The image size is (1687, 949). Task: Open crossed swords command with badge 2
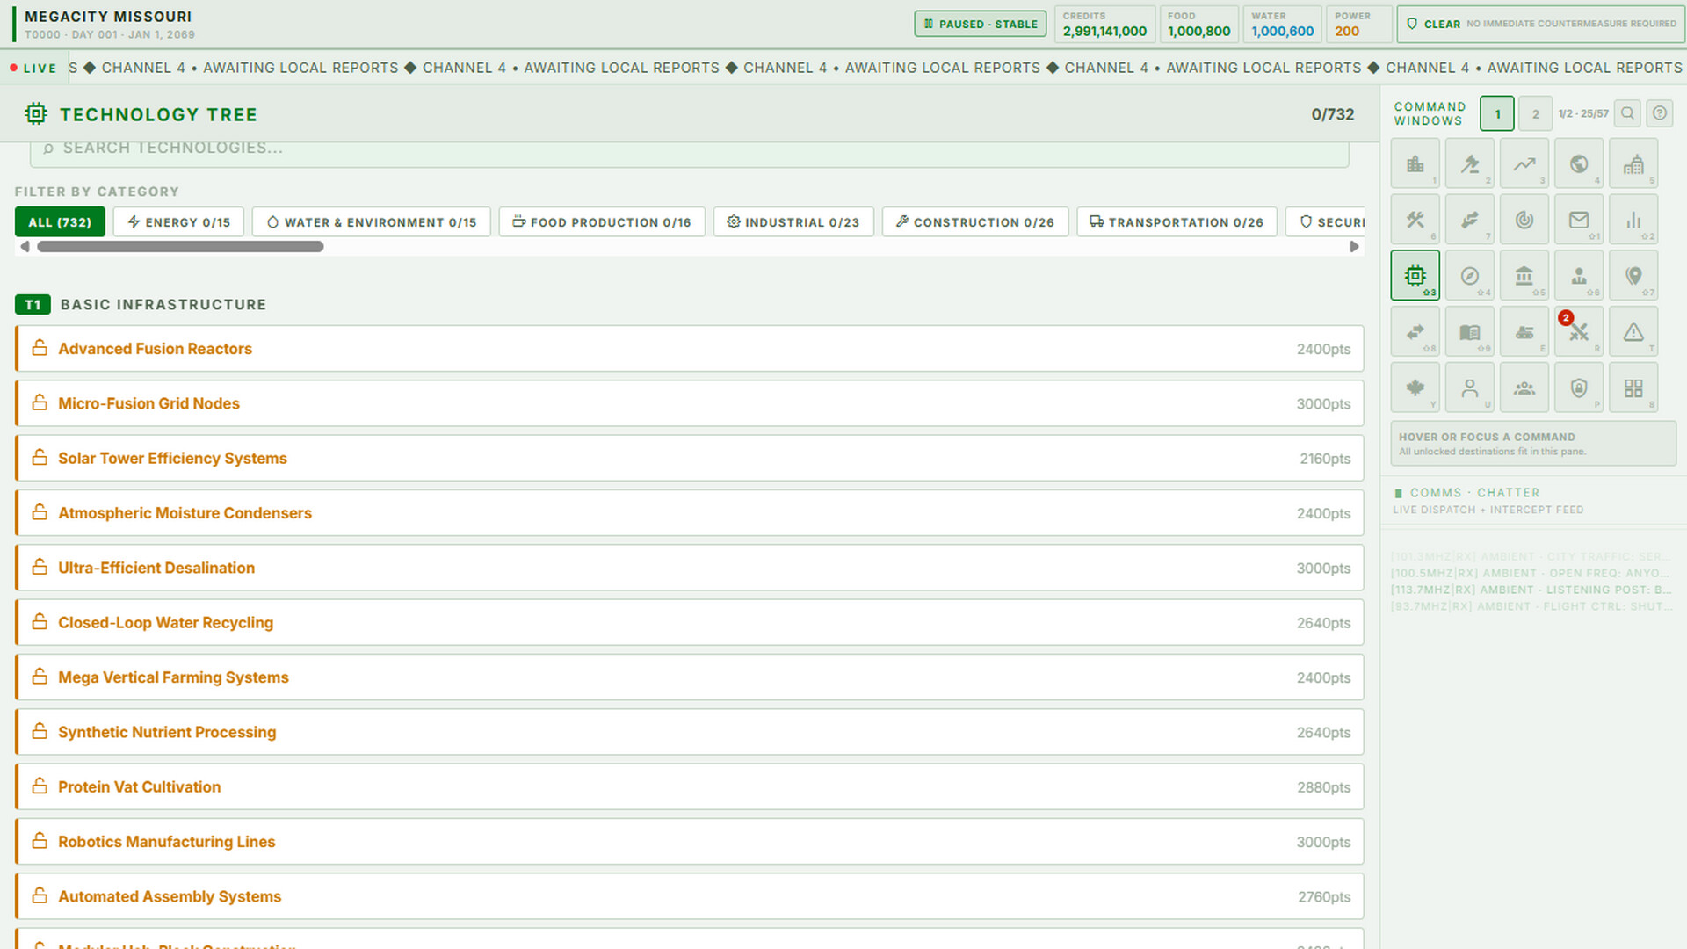(1578, 332)
